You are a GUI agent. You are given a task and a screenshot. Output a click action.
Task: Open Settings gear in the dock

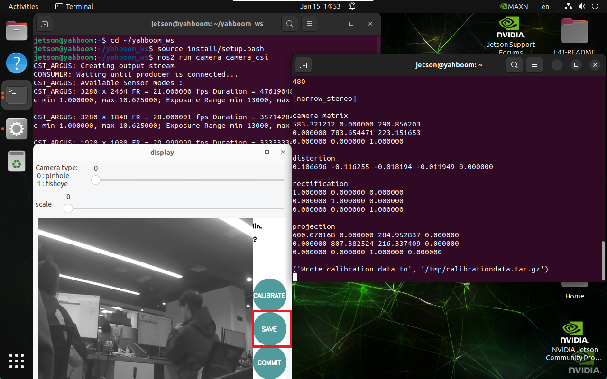pyautogui.click(x=17, y=128)
